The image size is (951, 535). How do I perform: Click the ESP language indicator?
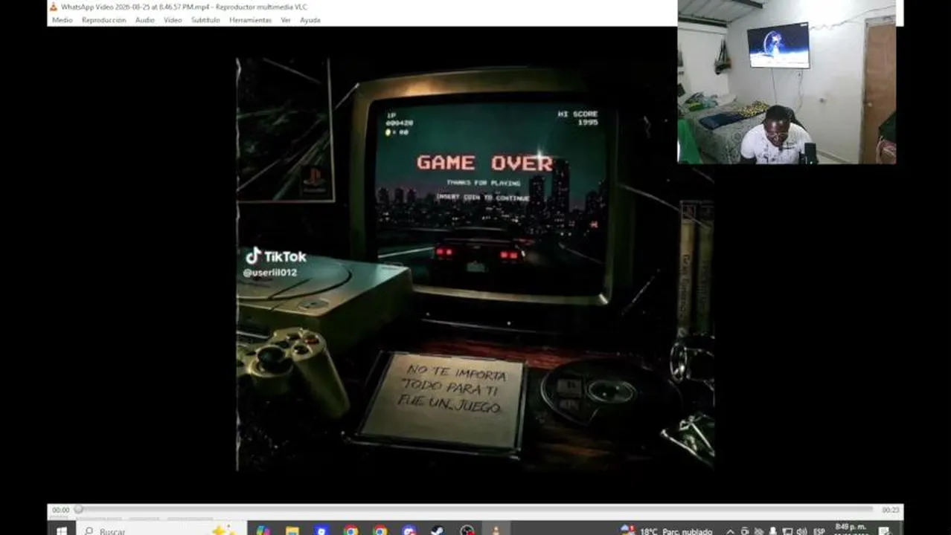point(819,531)
